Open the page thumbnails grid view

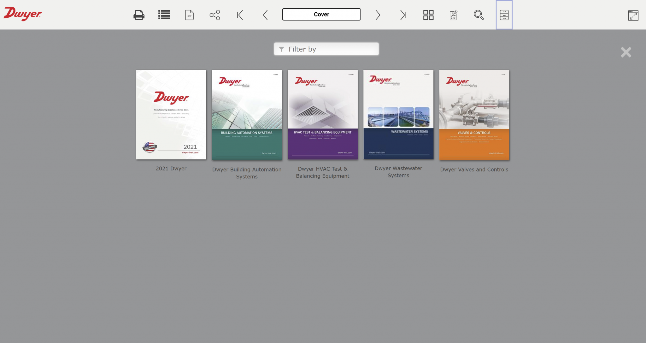[428, 15]
